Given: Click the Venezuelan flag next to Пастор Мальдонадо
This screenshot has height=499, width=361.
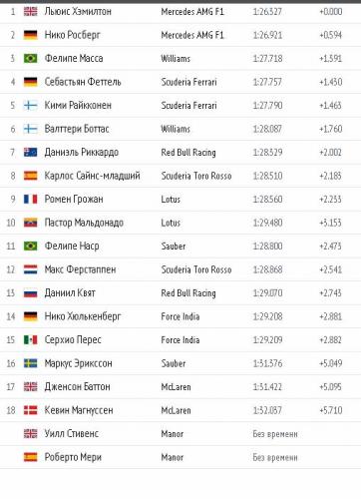Looking at the screenshot, I should tap(30, 223).
